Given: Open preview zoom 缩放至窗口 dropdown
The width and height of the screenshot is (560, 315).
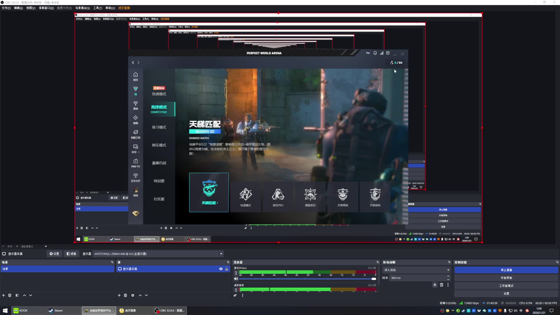Looking at the screenshot, I should [46, 246].
